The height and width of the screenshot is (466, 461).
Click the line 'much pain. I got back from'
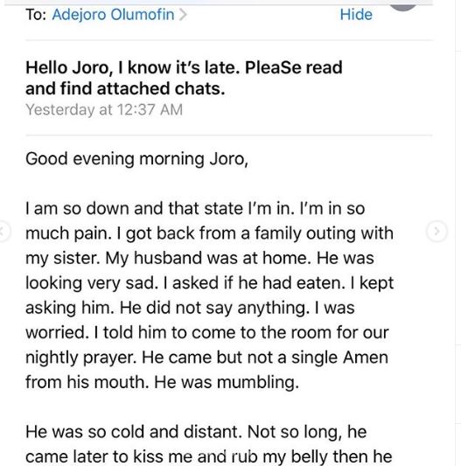(x=209, y=233)
